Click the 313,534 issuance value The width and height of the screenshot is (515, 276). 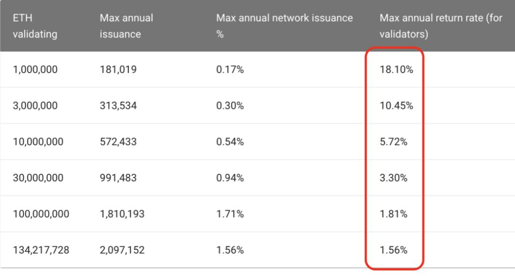tap(118, 106)
